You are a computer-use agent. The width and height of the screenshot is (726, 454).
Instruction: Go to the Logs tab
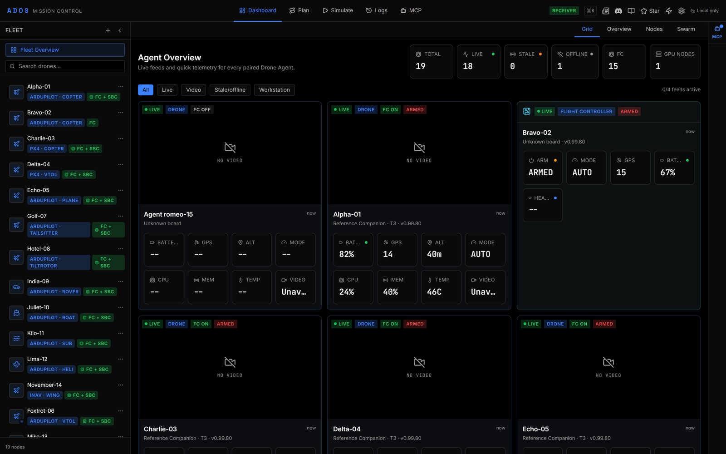[377, 10]
